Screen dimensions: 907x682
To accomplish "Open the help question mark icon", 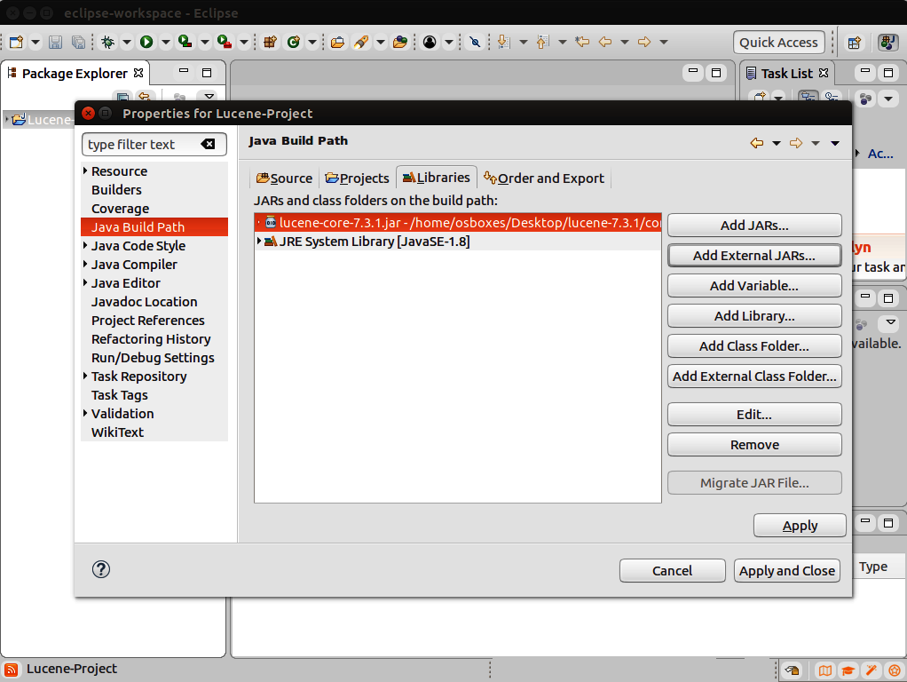I will pos(101,570).
